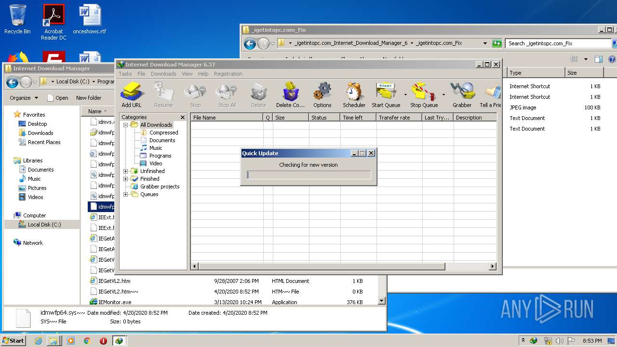Click refresh button in _igetintopc.com_Fix address bar
This screenshot has width=617, height=347.
tap(497, 43)
